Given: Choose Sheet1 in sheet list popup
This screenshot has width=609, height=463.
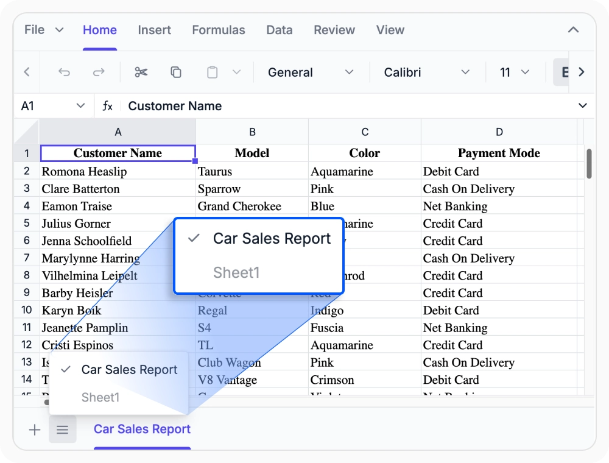Looking at the screenshot, I should (x=119, y=397).
